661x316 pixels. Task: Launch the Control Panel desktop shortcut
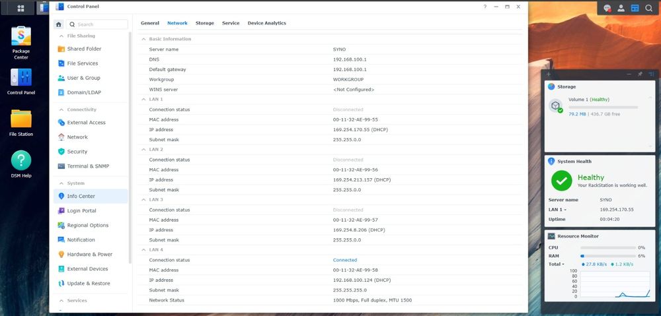pyautogui.click(x=21, y=82)
